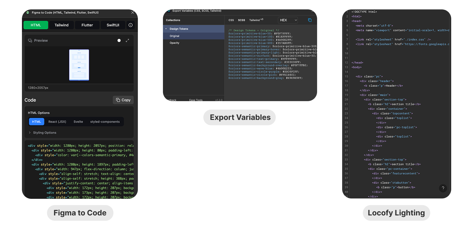470x227 pixels.
Task: Click the $colors-primitive-blue-50 variable line
Action: (259, 34)
